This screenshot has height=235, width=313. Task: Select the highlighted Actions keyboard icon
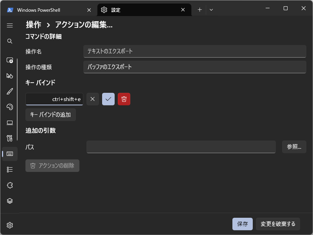pos(10,154)
